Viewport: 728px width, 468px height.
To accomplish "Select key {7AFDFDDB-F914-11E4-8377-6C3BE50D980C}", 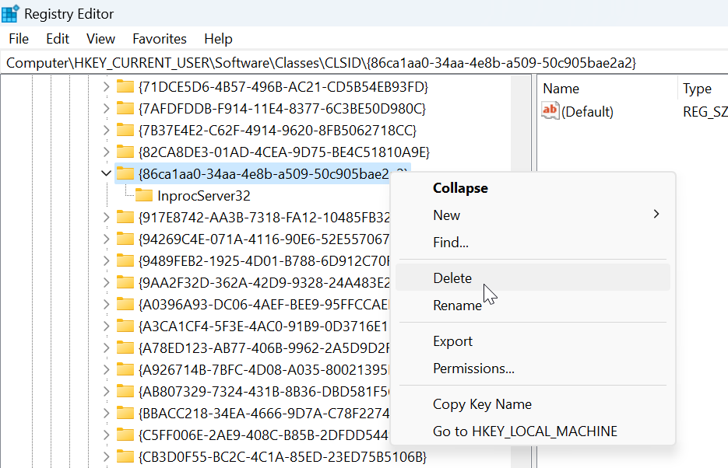I will (x=282, y=108).
